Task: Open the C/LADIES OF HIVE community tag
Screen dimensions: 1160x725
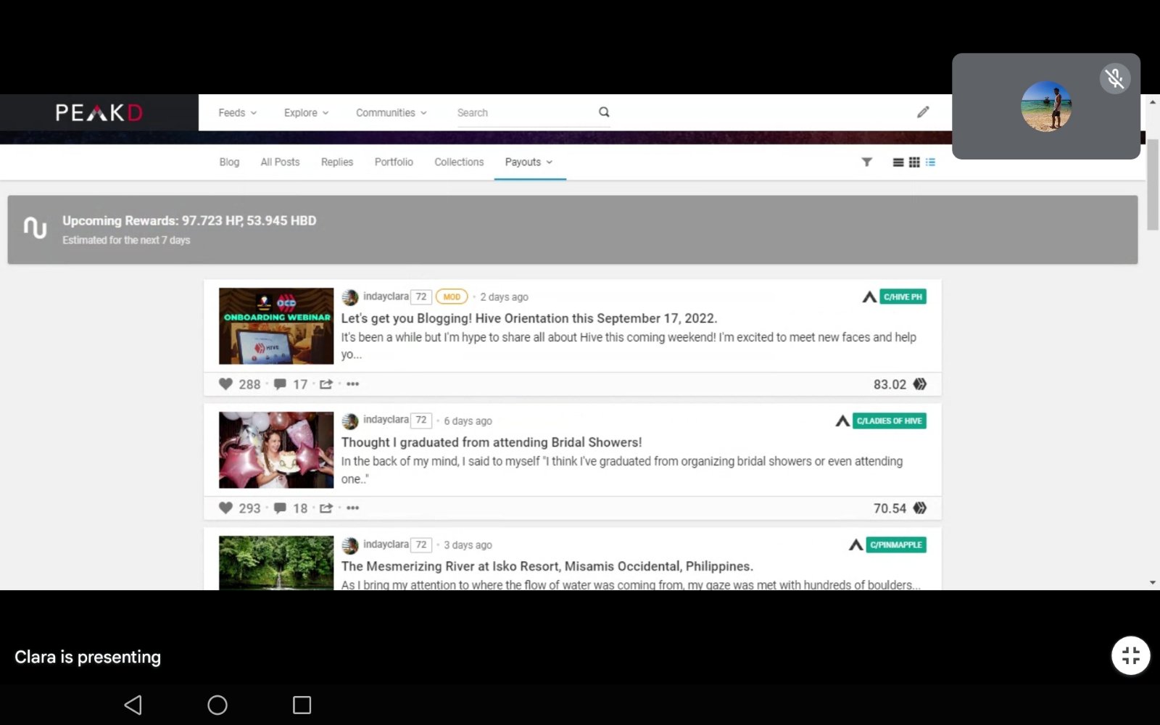Action: pos(890,420)
